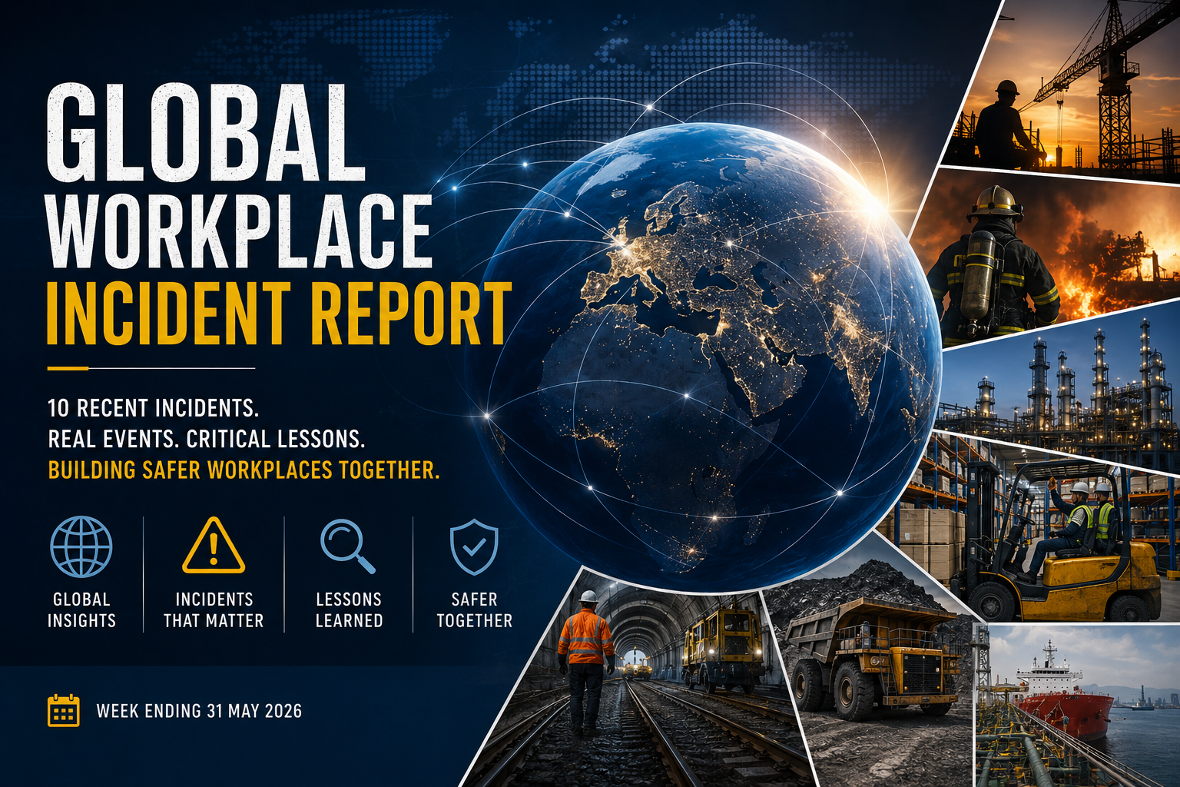Click "BUILDING SAFER WORKPLACES TOGETHER." line
The image size is (1180, 787).
pyautogui.click(x=244, y=470)
